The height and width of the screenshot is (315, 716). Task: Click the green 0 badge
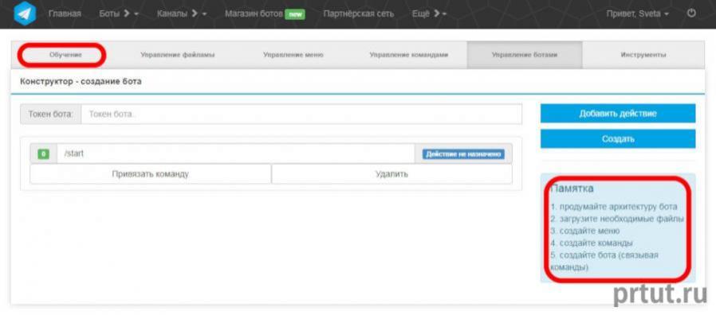pyautogui.click(x=43, y=154)
